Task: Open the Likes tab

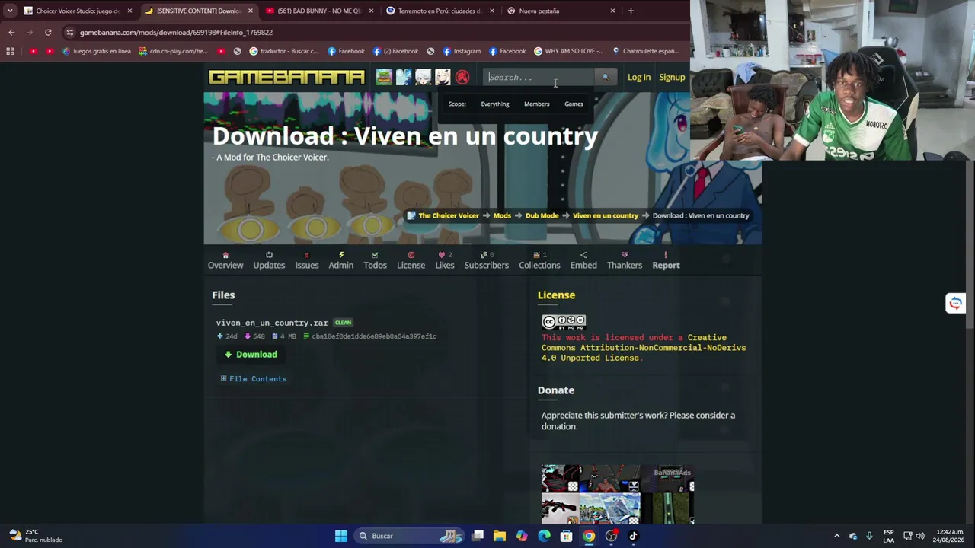Action: pos(445,260)
